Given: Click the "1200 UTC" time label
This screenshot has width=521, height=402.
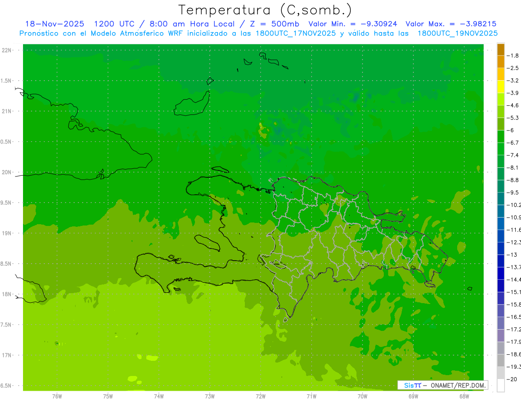Looking at the screenshot, I should pos(115,24).
